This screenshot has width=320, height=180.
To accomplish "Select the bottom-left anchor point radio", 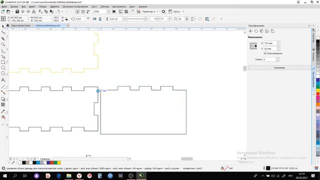I will coord(251,48).
